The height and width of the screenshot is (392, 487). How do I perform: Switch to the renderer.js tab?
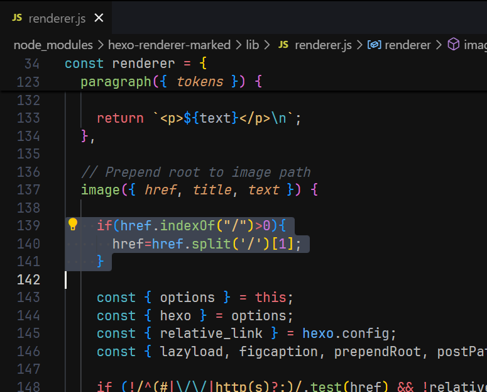pyautogui.click(x=57, y=18)
